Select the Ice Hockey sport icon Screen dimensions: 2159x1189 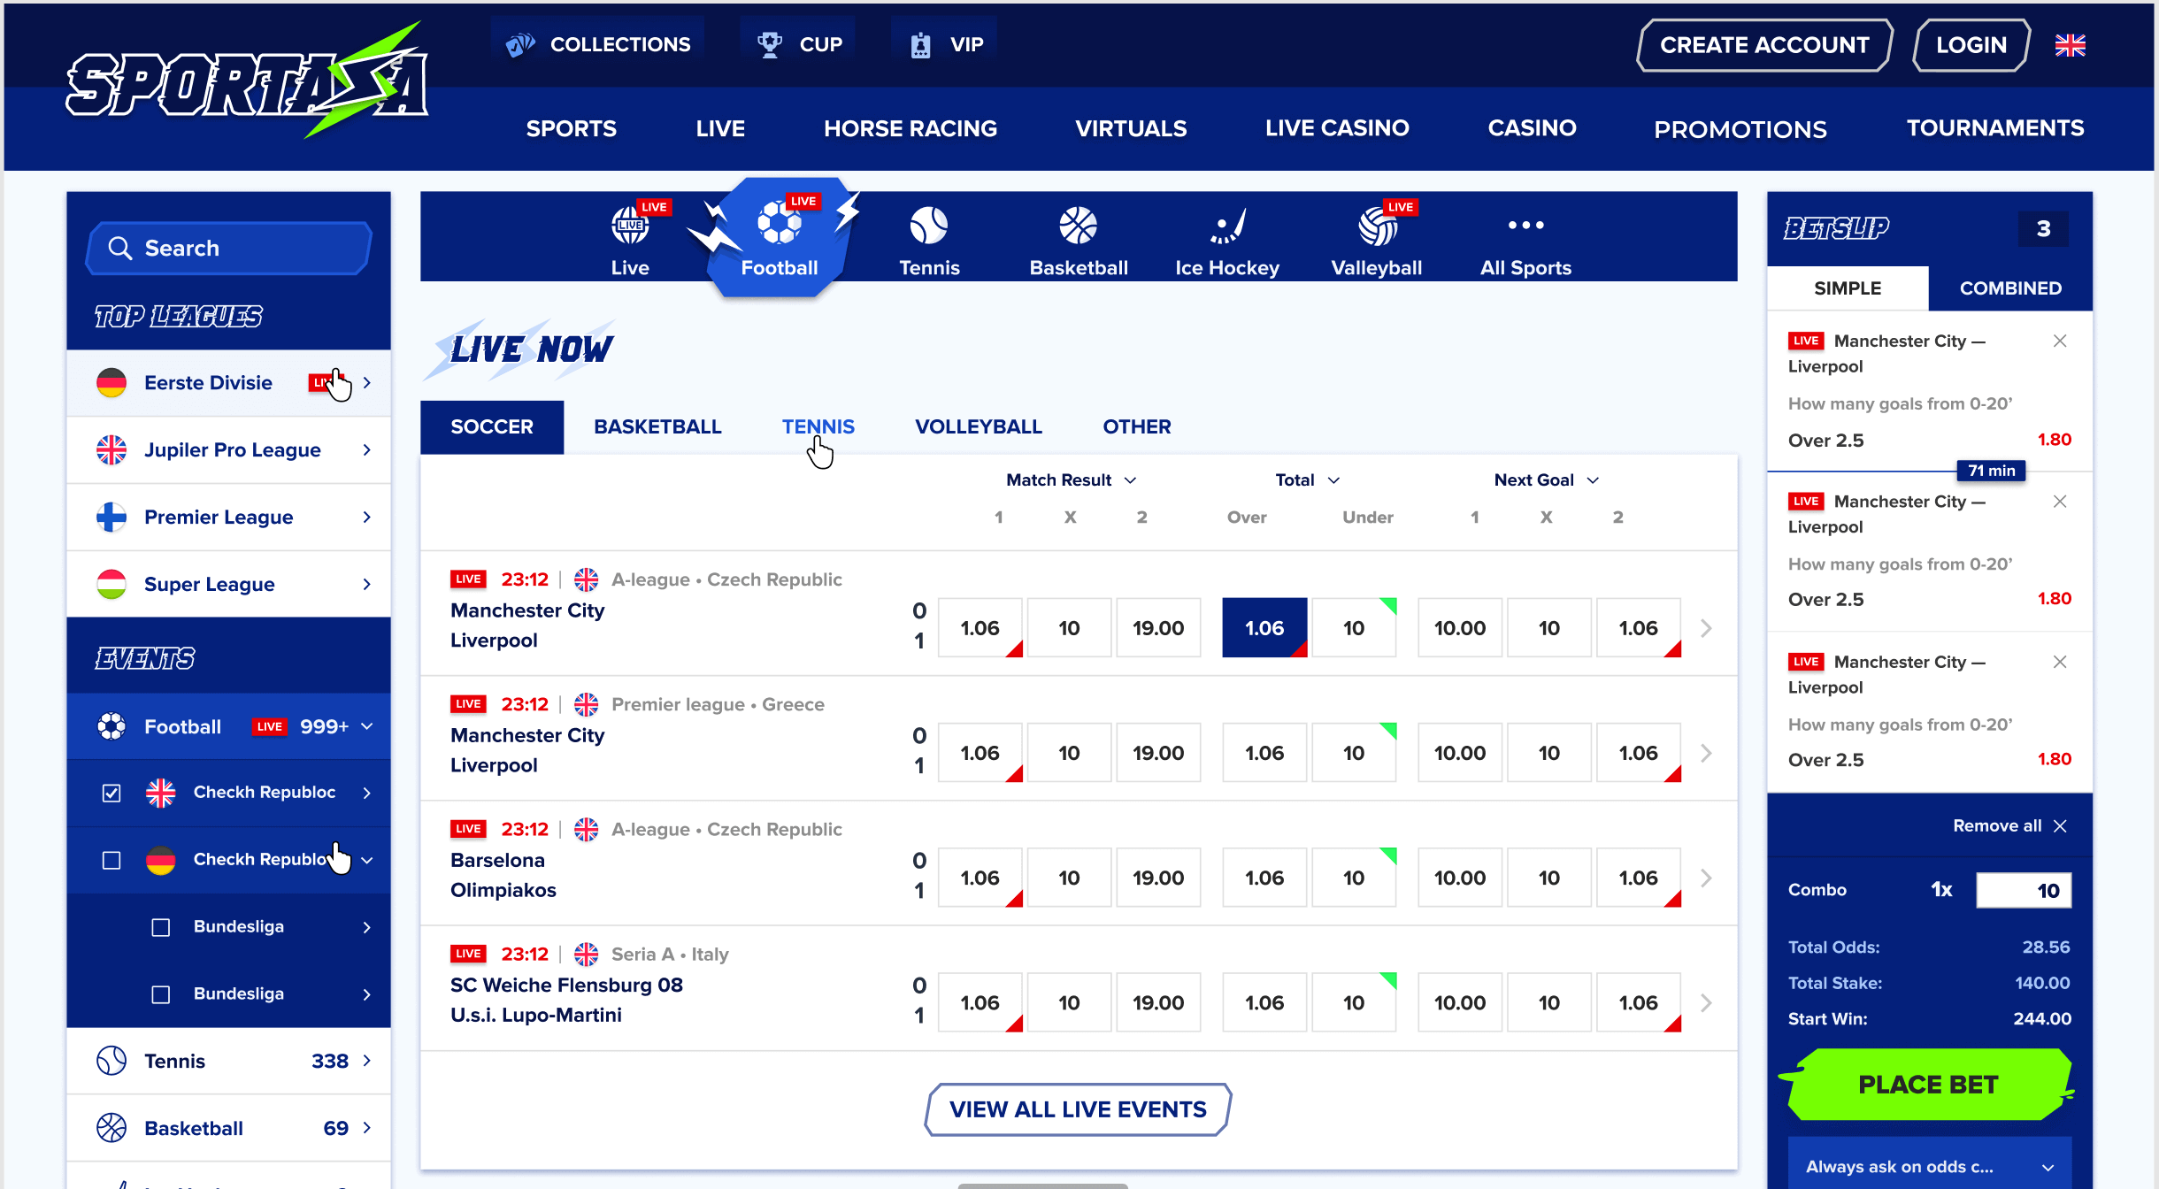point(1228,226)
